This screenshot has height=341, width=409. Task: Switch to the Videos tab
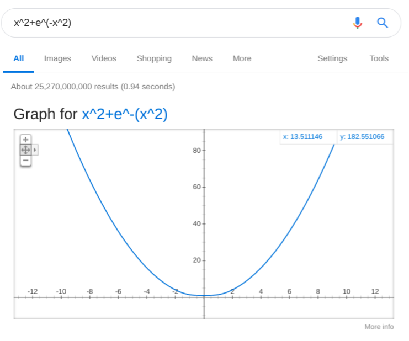point(104,58)
